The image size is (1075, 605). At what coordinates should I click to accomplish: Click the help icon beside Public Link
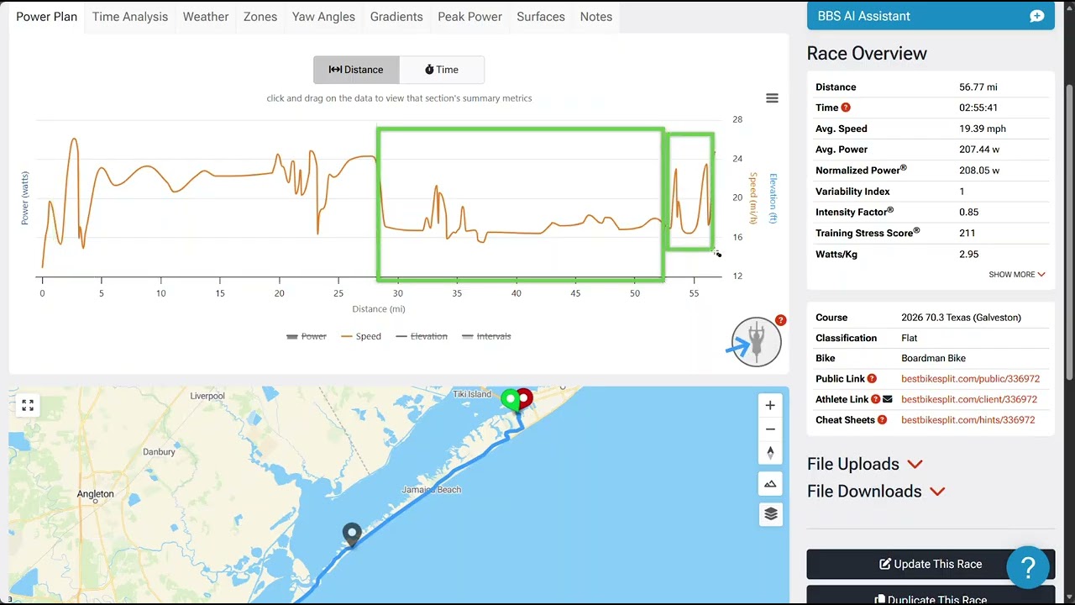872,379
